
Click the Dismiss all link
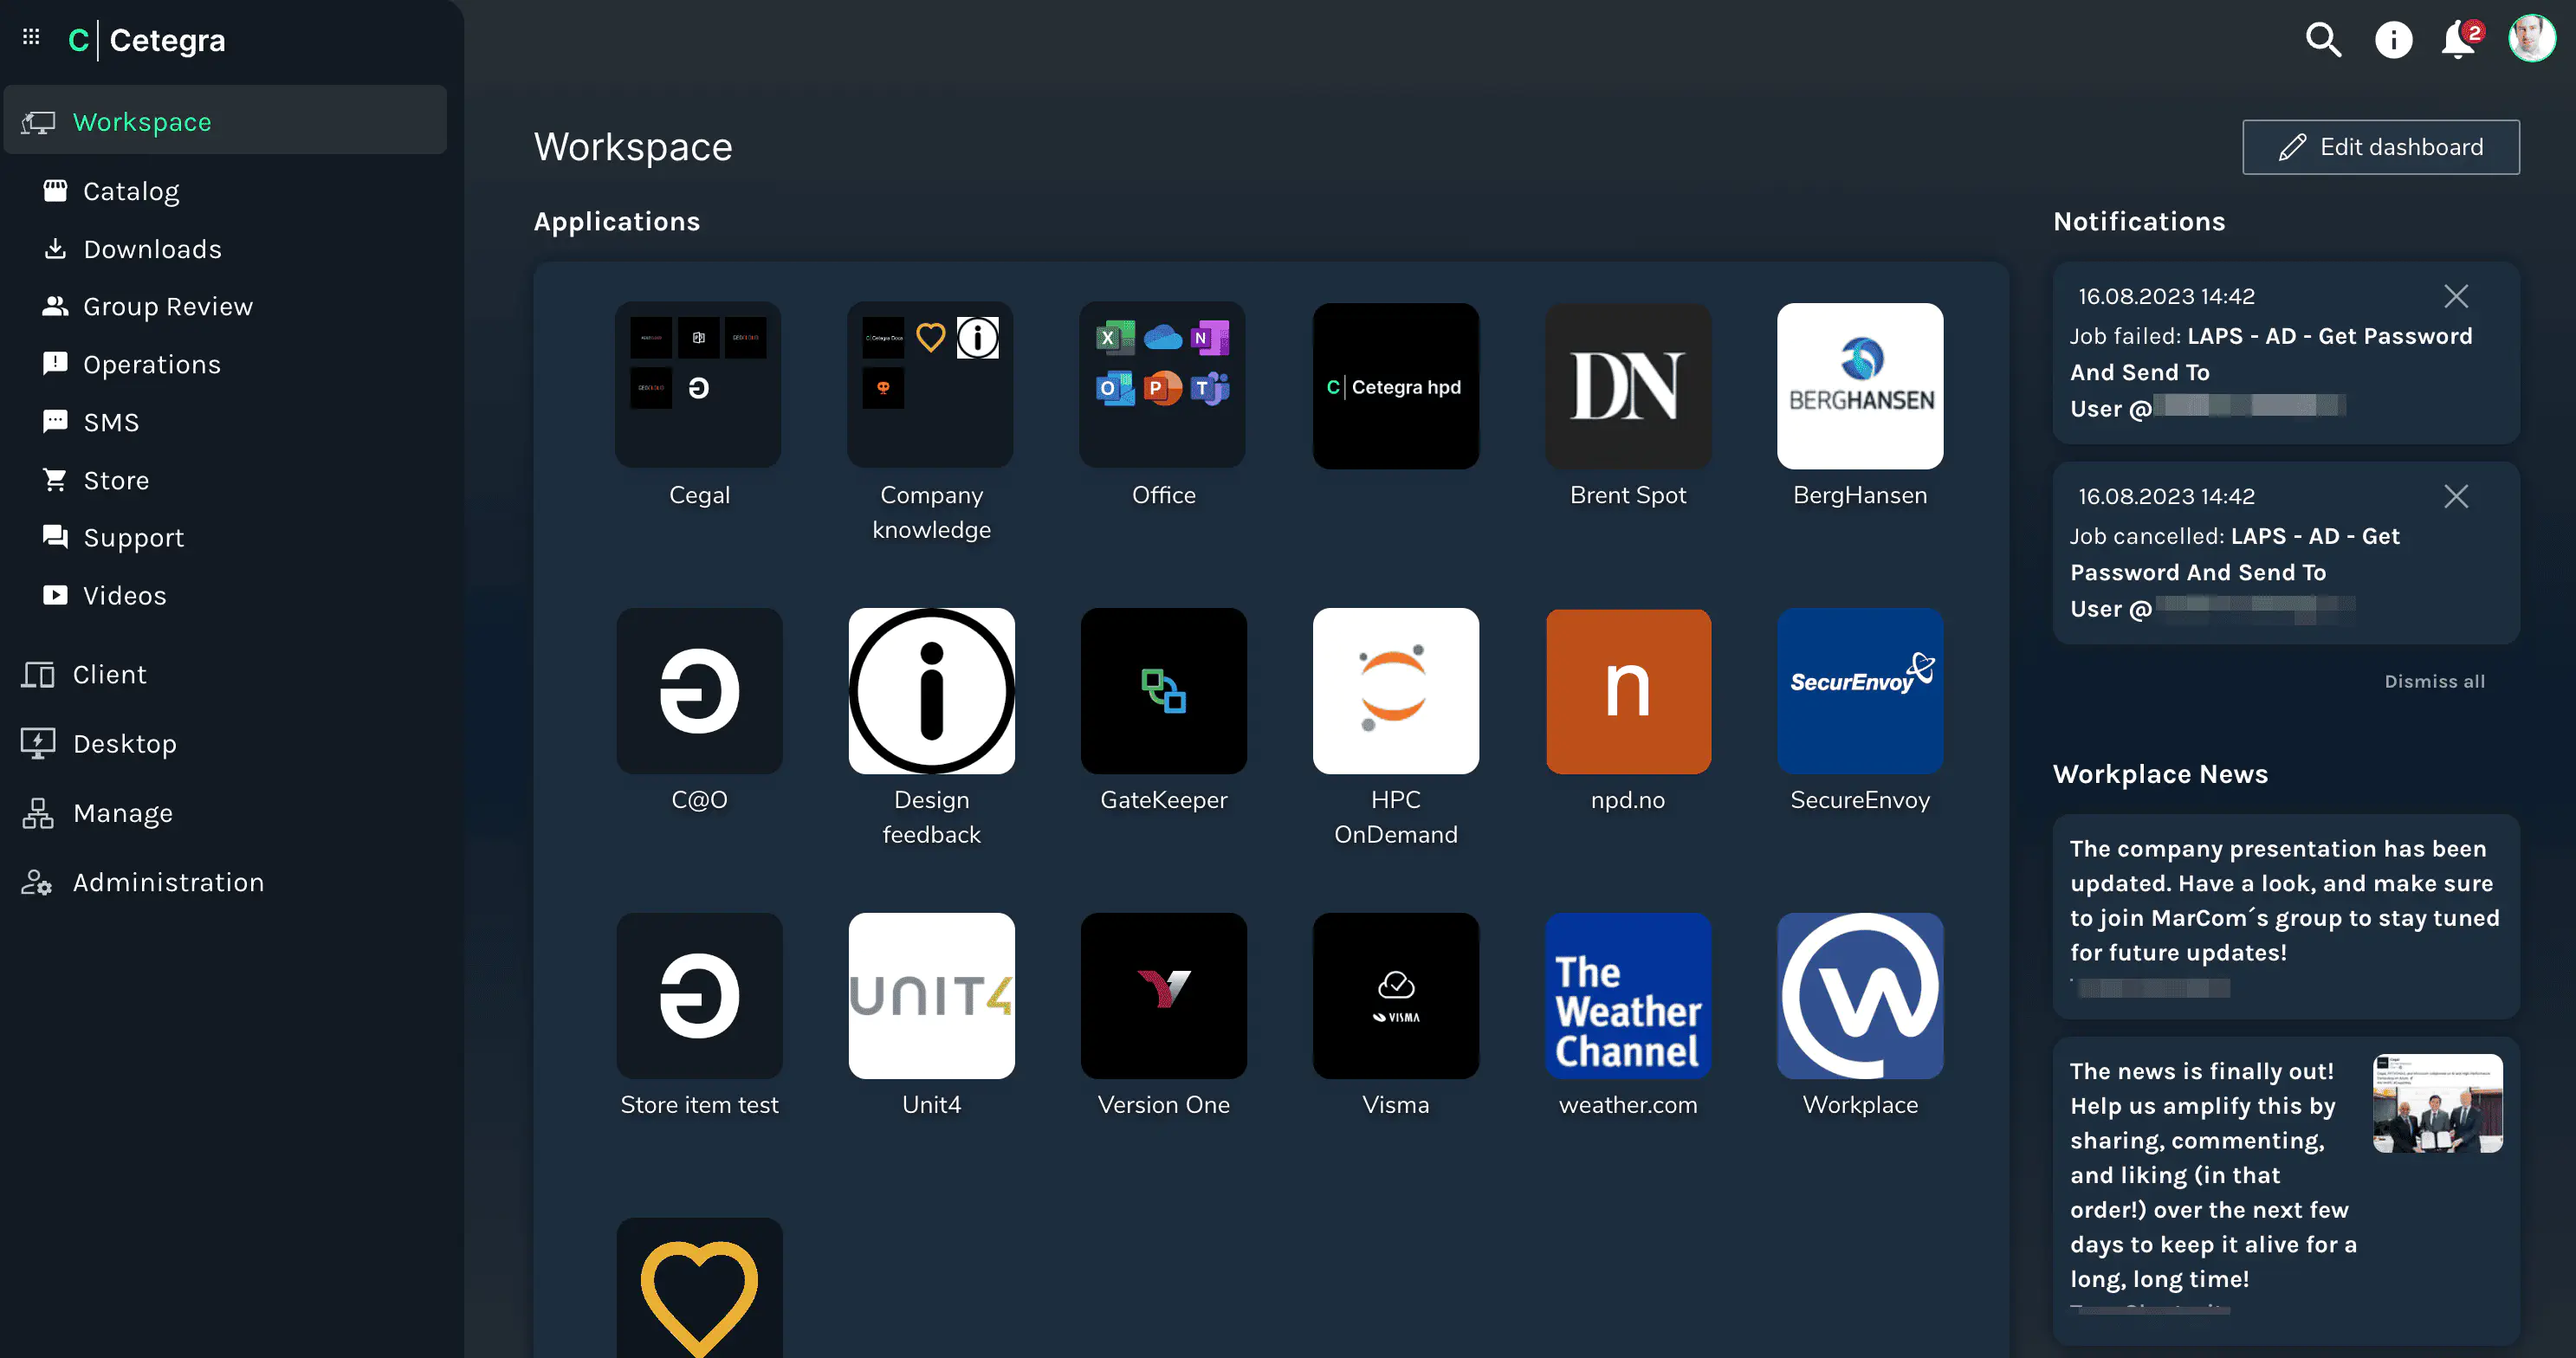2434,681
